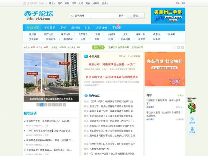Screen dimensions: 208x156
Task: Show previous community broadcast arrow
Action: pyautogui.click(x=179, y=47)
